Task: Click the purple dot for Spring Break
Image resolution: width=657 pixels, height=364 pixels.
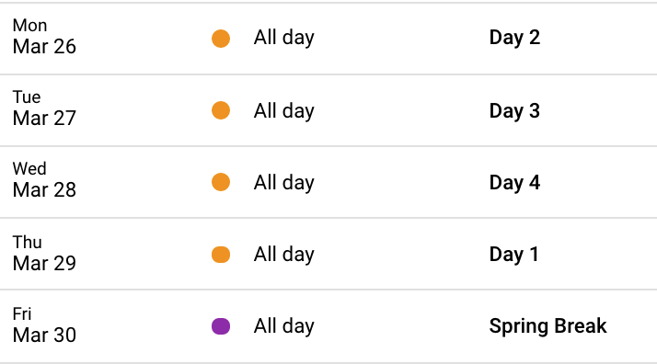Action: click(221, 326)
